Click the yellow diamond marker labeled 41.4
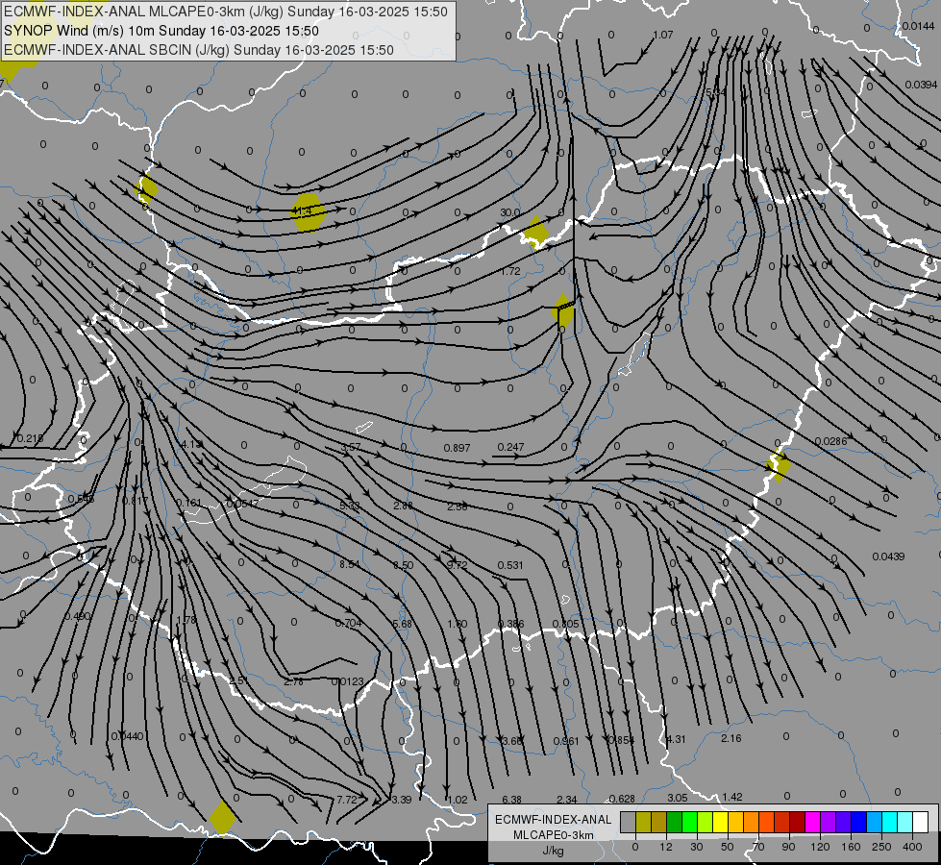Screen dimensions: 941x865 click(x=308, y=211)
